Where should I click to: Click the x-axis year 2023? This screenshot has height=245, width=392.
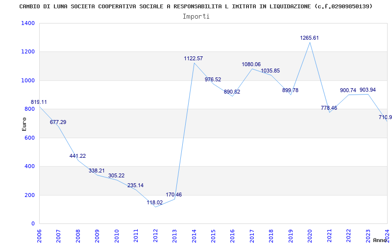(x=368, y=236)
